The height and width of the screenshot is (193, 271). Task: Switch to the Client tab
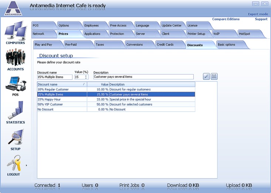(x=172, y=34)
